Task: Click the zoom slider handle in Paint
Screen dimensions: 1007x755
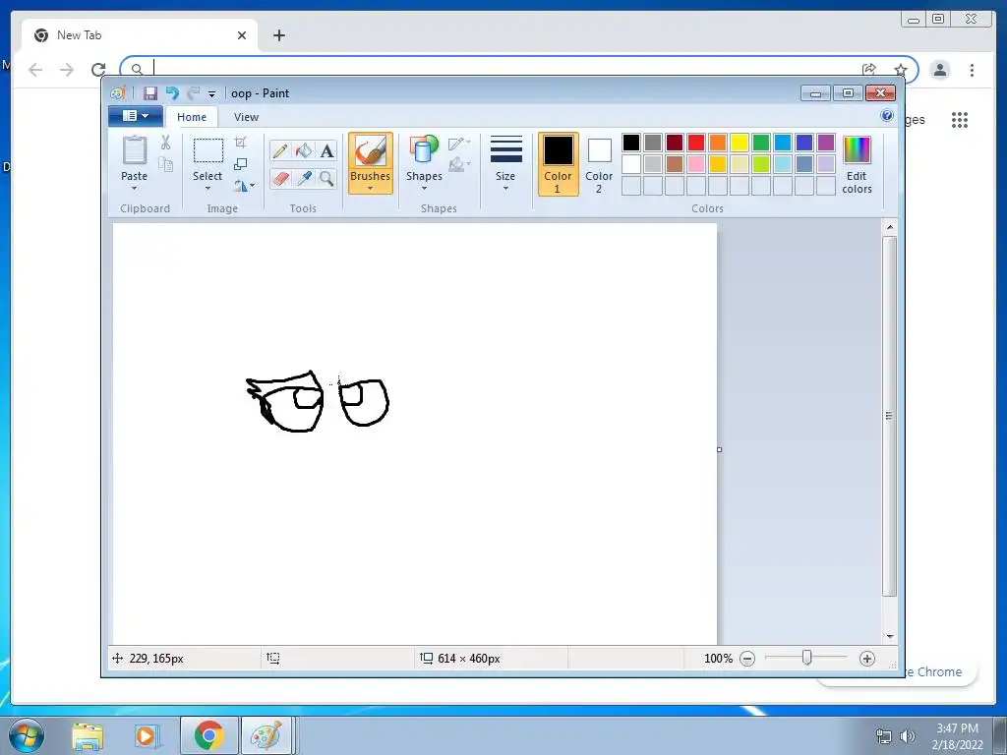Action: (x=806, y=658)
